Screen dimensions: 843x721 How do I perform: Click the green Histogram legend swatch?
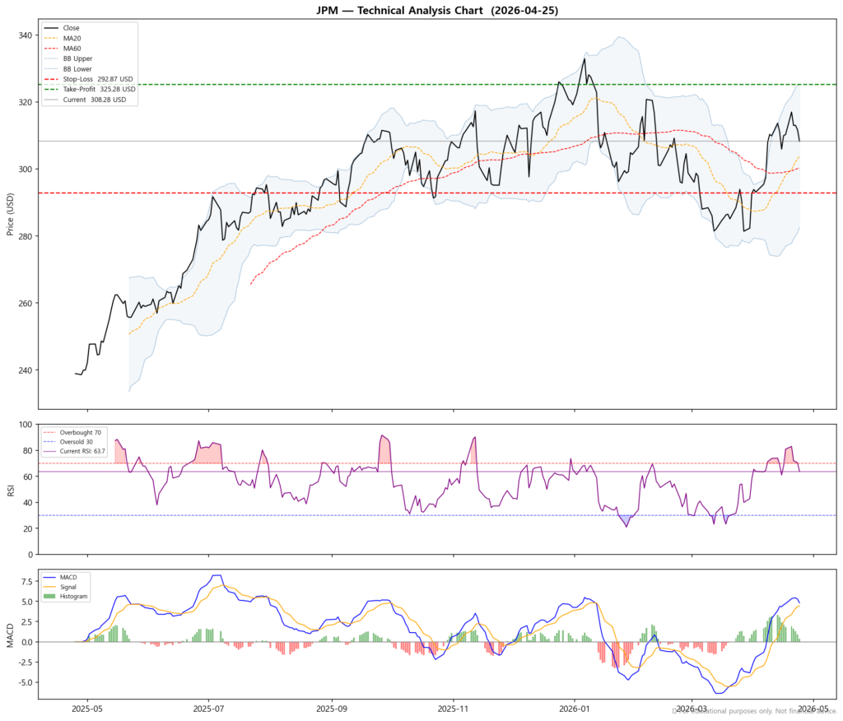pyautogui.click(x=50, y=596)
